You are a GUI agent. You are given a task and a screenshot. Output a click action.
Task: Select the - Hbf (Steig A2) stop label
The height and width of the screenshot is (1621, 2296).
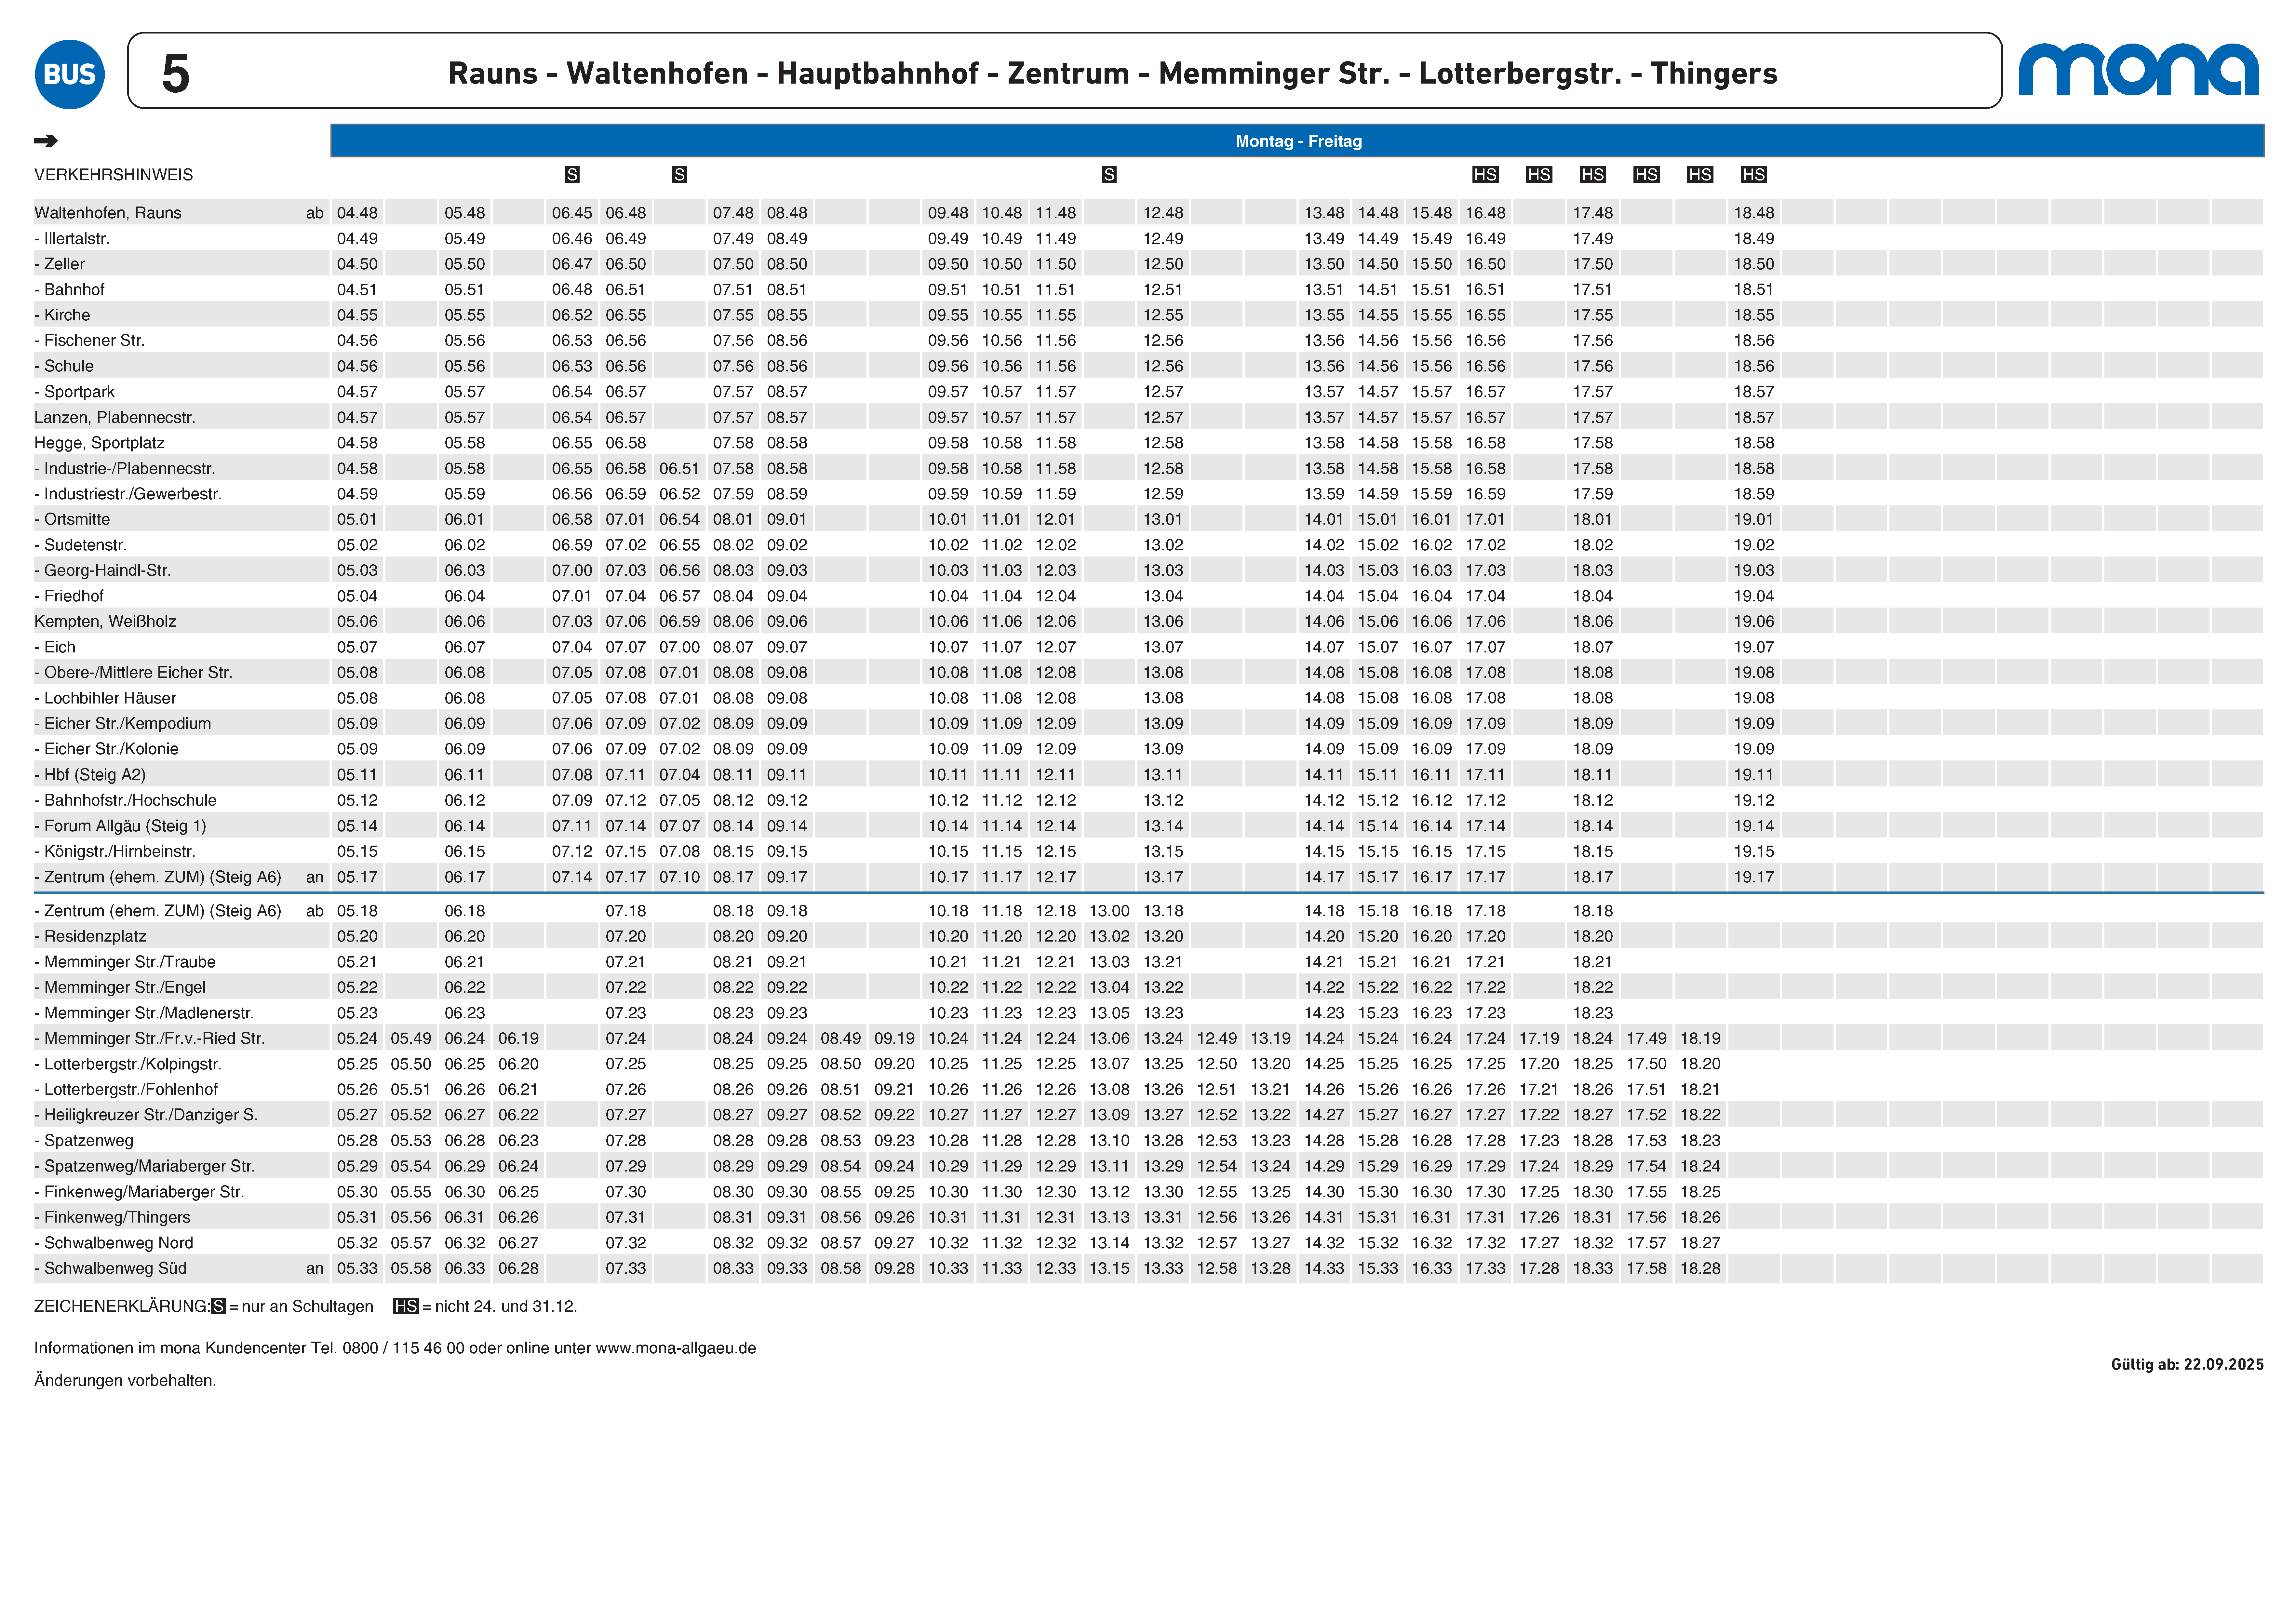[x=90, y=775]
